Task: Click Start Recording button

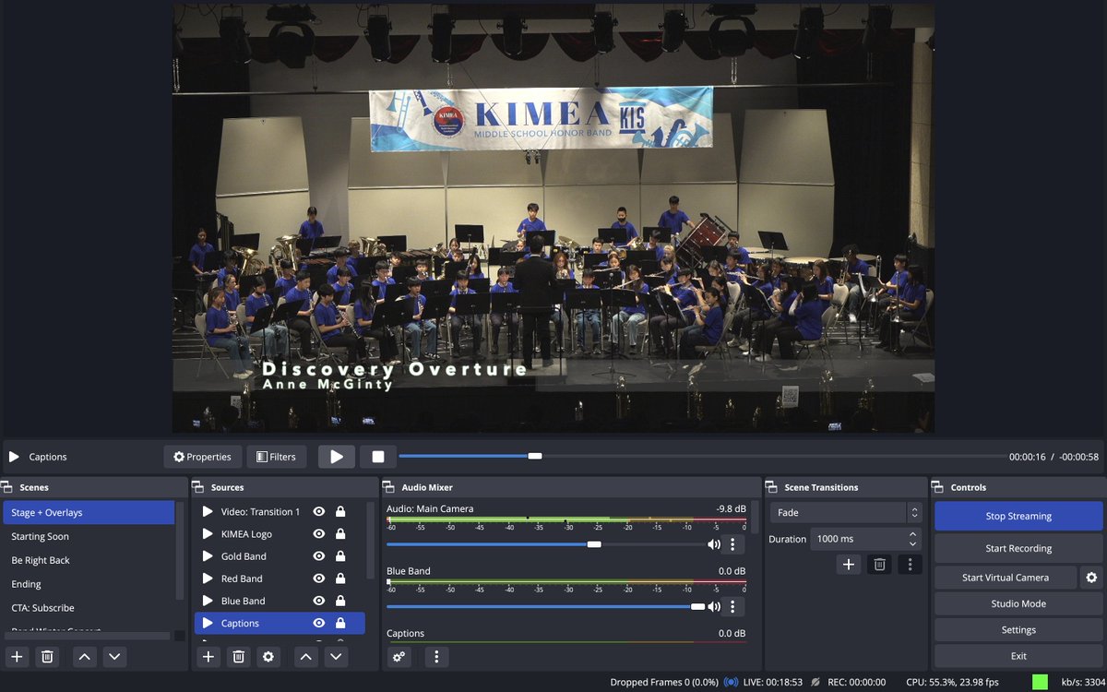Action: [1018, 548]
